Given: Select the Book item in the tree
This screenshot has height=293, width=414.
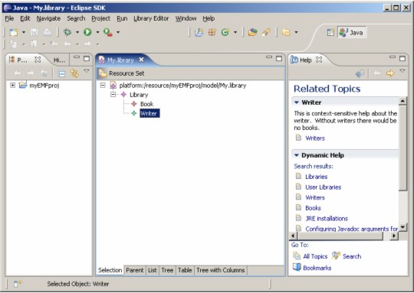Looking at the screenshot, I should tap(146, 104).
